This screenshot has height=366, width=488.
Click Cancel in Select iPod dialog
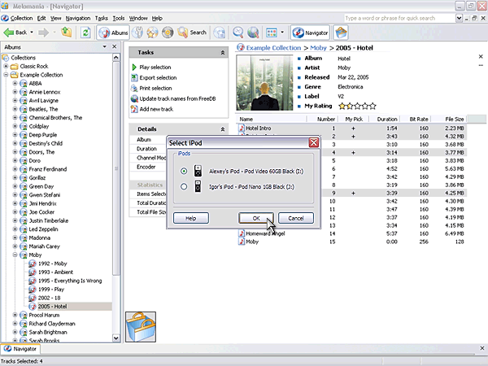pos(296,218)
